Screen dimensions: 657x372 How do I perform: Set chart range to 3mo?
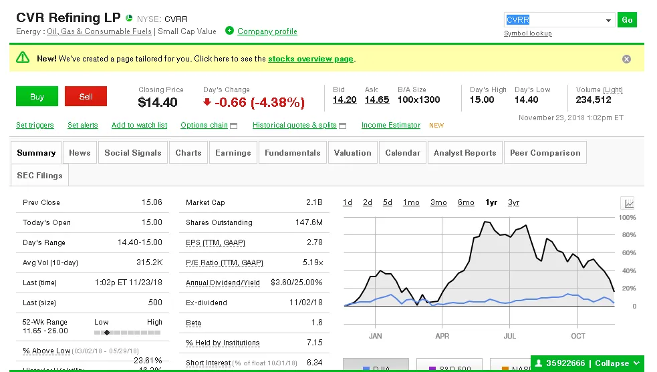[438, 203]
